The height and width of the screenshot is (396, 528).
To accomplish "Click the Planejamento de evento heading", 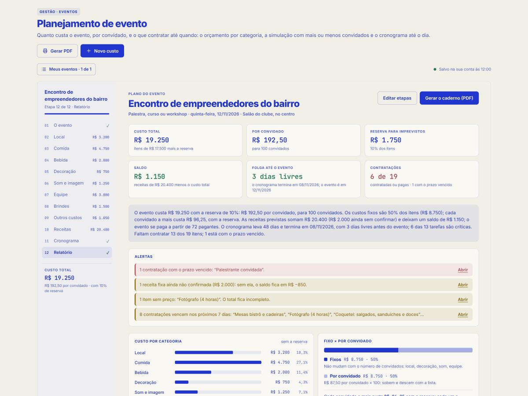I will point(92,24).
